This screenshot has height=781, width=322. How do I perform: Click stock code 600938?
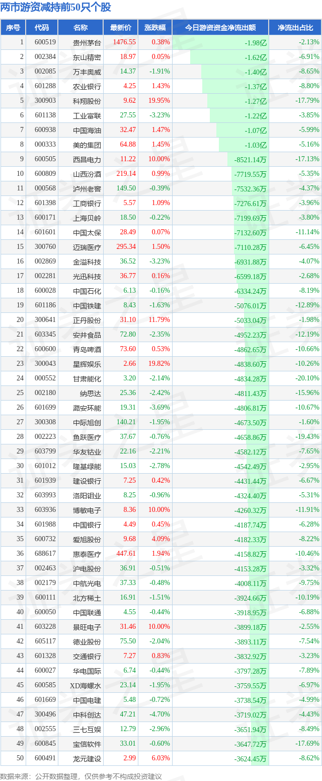[x=45, y=130]
